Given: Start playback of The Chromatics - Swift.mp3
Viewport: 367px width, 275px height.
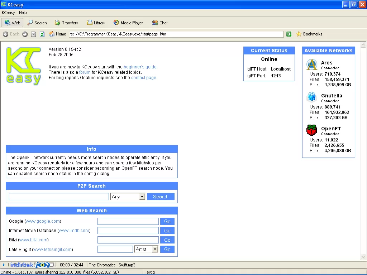Looking at the screenshot, I should (4, 265).
